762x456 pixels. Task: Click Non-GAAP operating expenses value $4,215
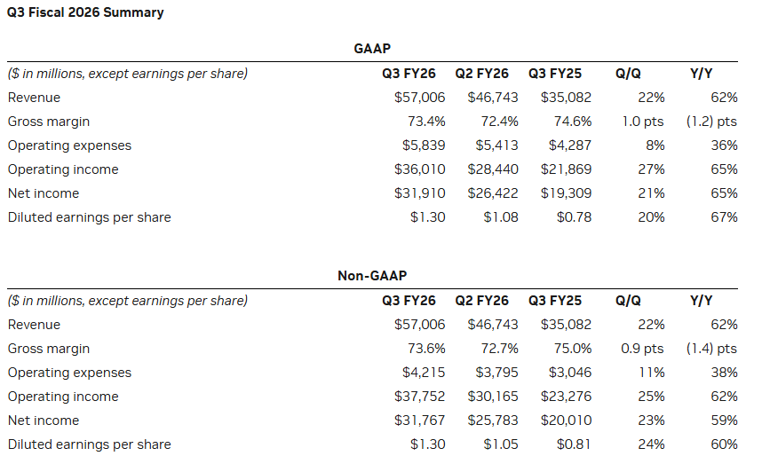click(x=420, y=373)
